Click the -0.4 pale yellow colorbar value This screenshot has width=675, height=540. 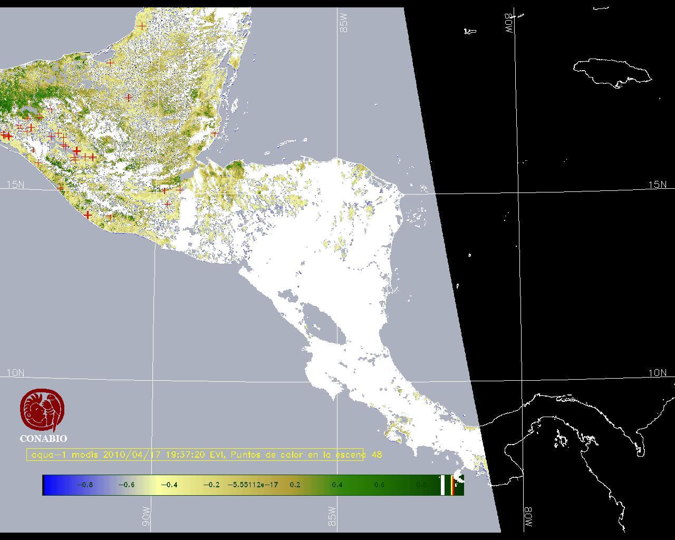[169, 485]
